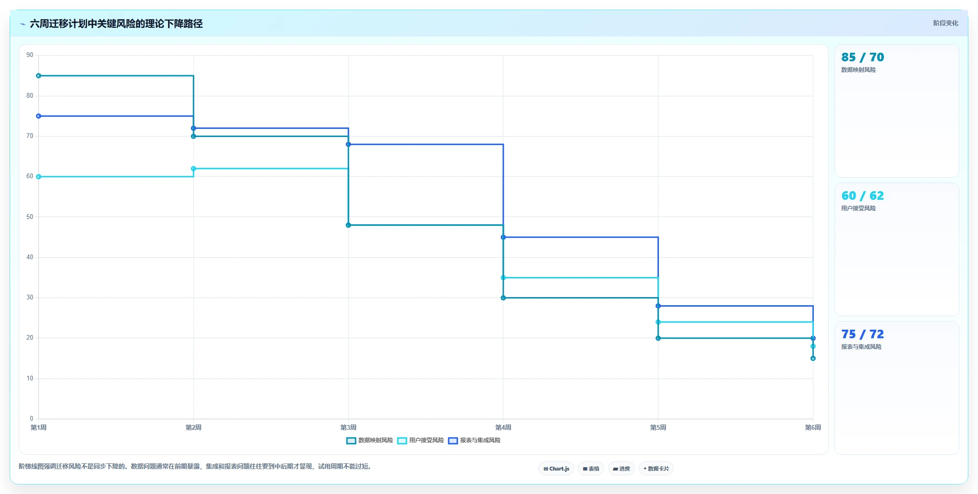Toggle 用户接受风险 series via legend
The width and height of the screenshot is (978, 494).
(420, 440)
